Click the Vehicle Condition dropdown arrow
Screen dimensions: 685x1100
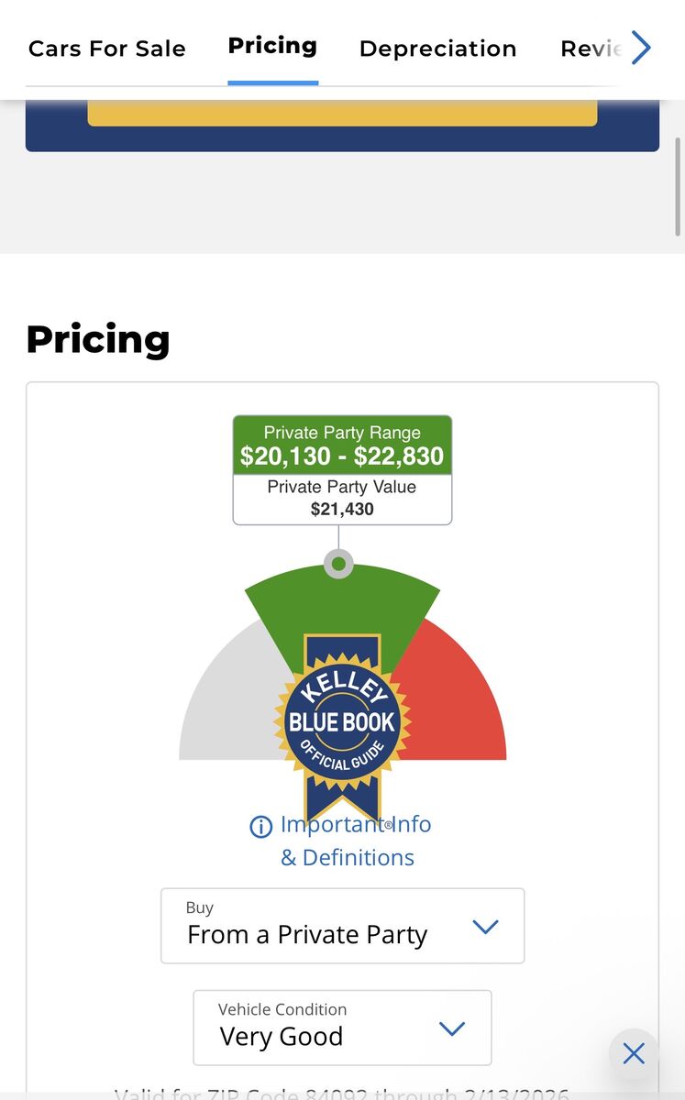[452, 1028]
